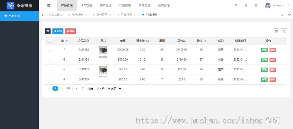Open 系统管理 top menu

164,6
